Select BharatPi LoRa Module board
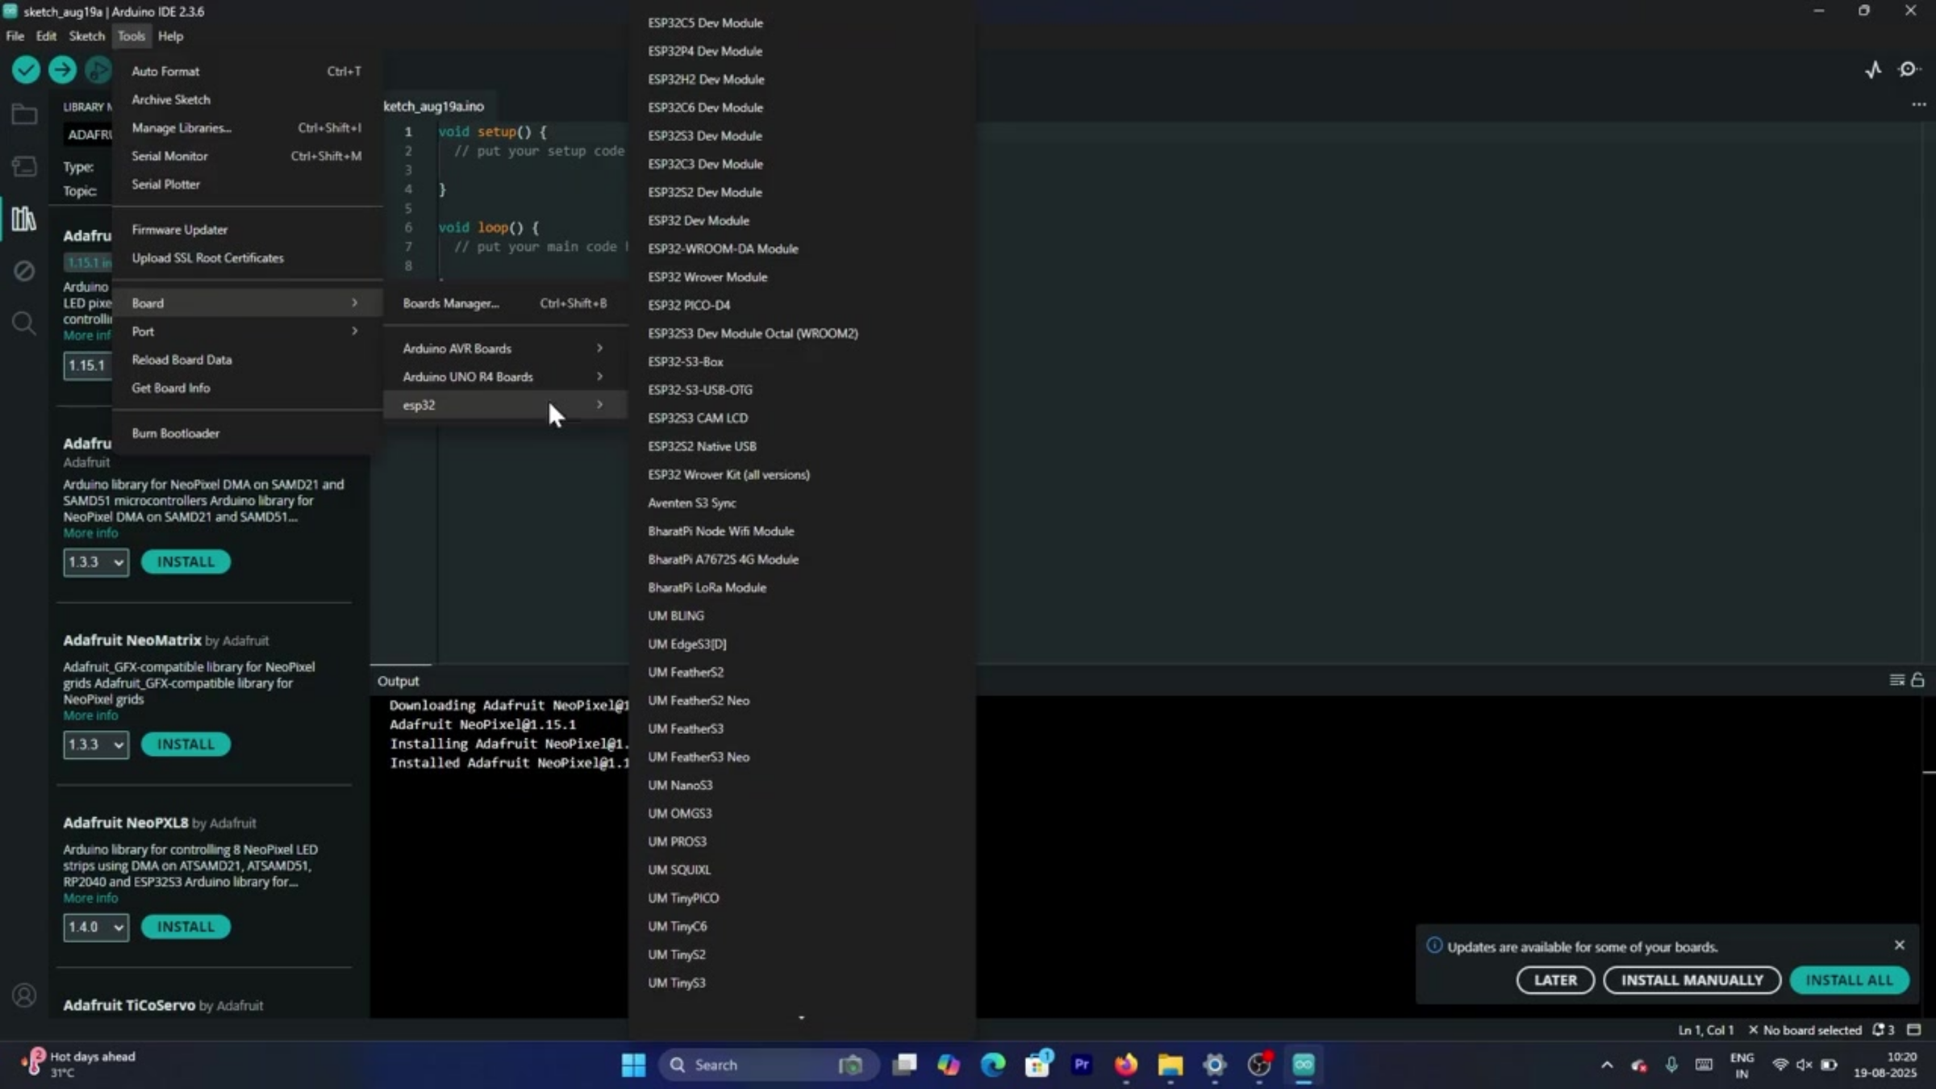 point(802,587)
